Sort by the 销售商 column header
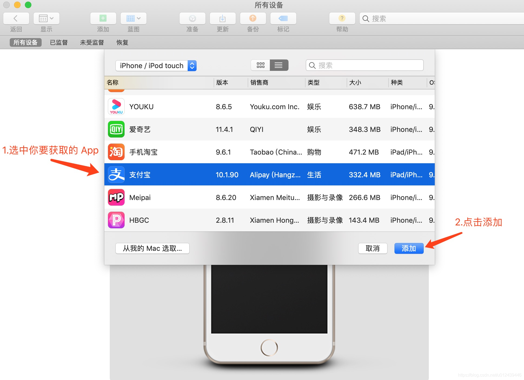This screenshot has width=524, height=380. pos(276,82)
